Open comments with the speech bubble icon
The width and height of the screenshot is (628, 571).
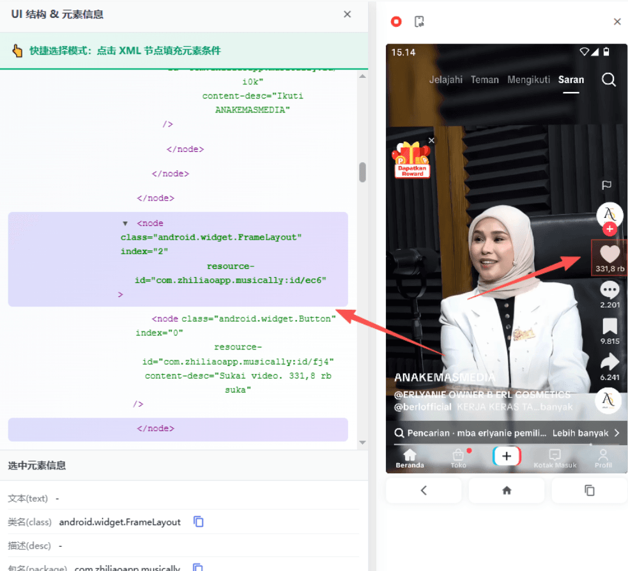tap(609, 290)
